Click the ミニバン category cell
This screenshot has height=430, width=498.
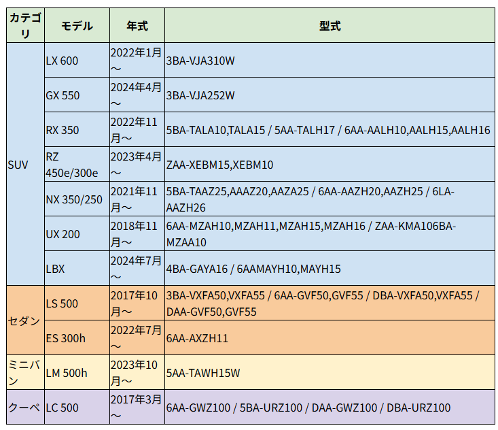point(25,372)
